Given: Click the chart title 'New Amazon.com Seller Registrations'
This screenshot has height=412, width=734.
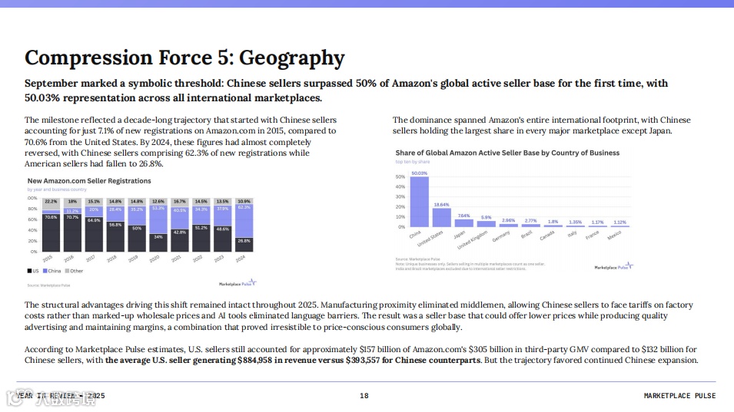Looking at the screenshot, I should coord(89,181).
